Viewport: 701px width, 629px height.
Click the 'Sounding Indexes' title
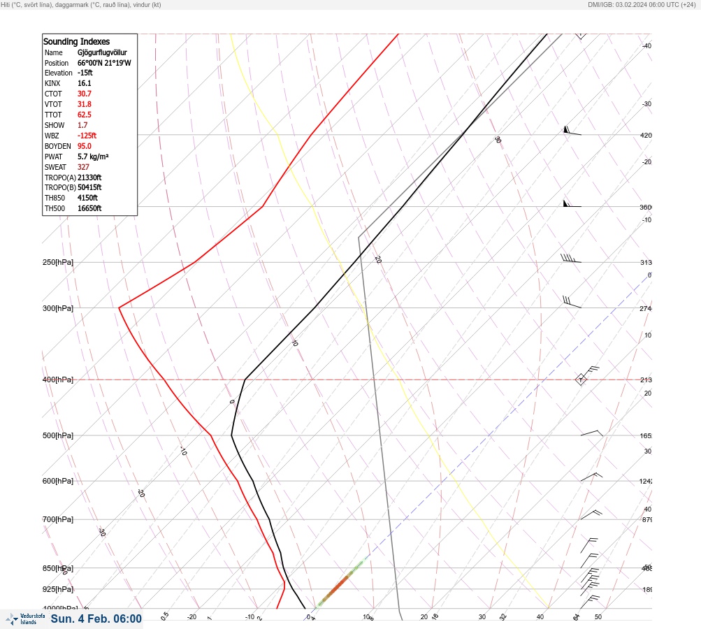point(76,41)
